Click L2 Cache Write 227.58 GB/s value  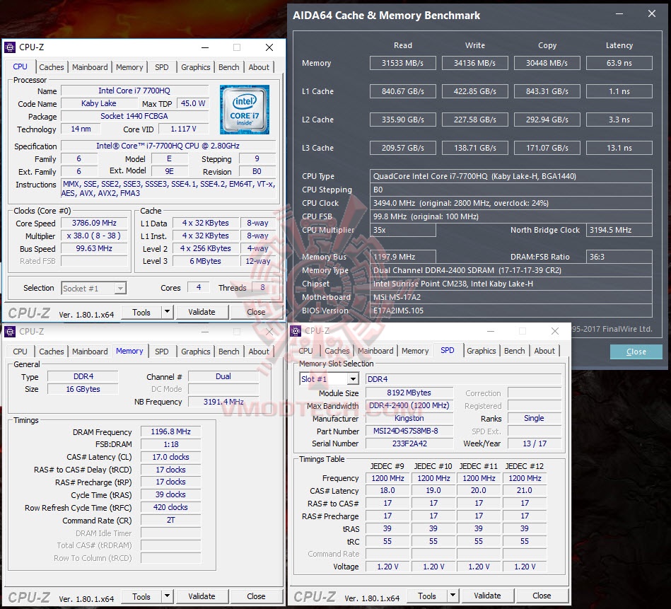click(x=474, y=120)
